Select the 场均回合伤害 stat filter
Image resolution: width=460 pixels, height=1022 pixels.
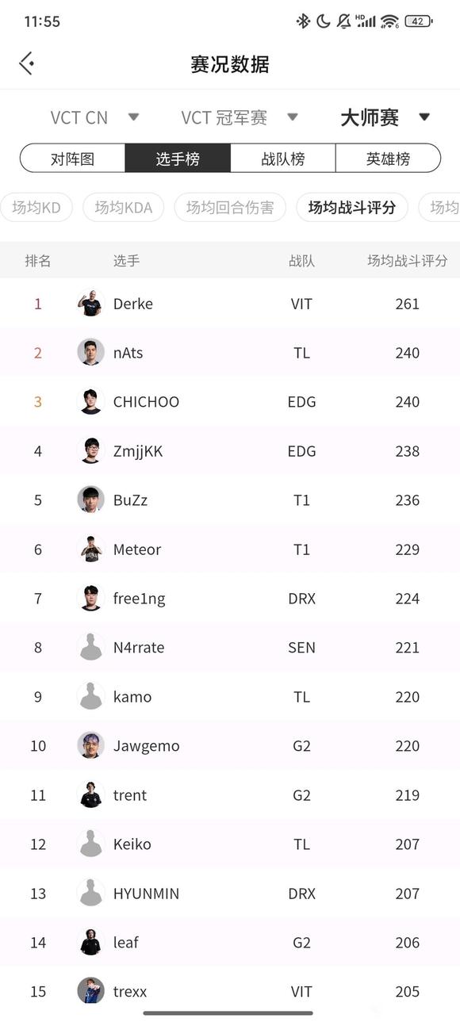pos(230,208)
